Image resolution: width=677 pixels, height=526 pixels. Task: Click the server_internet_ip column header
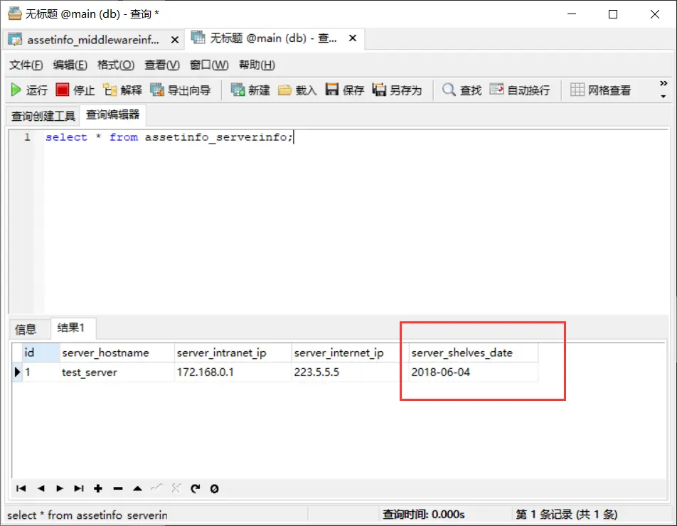pos(350,353)
